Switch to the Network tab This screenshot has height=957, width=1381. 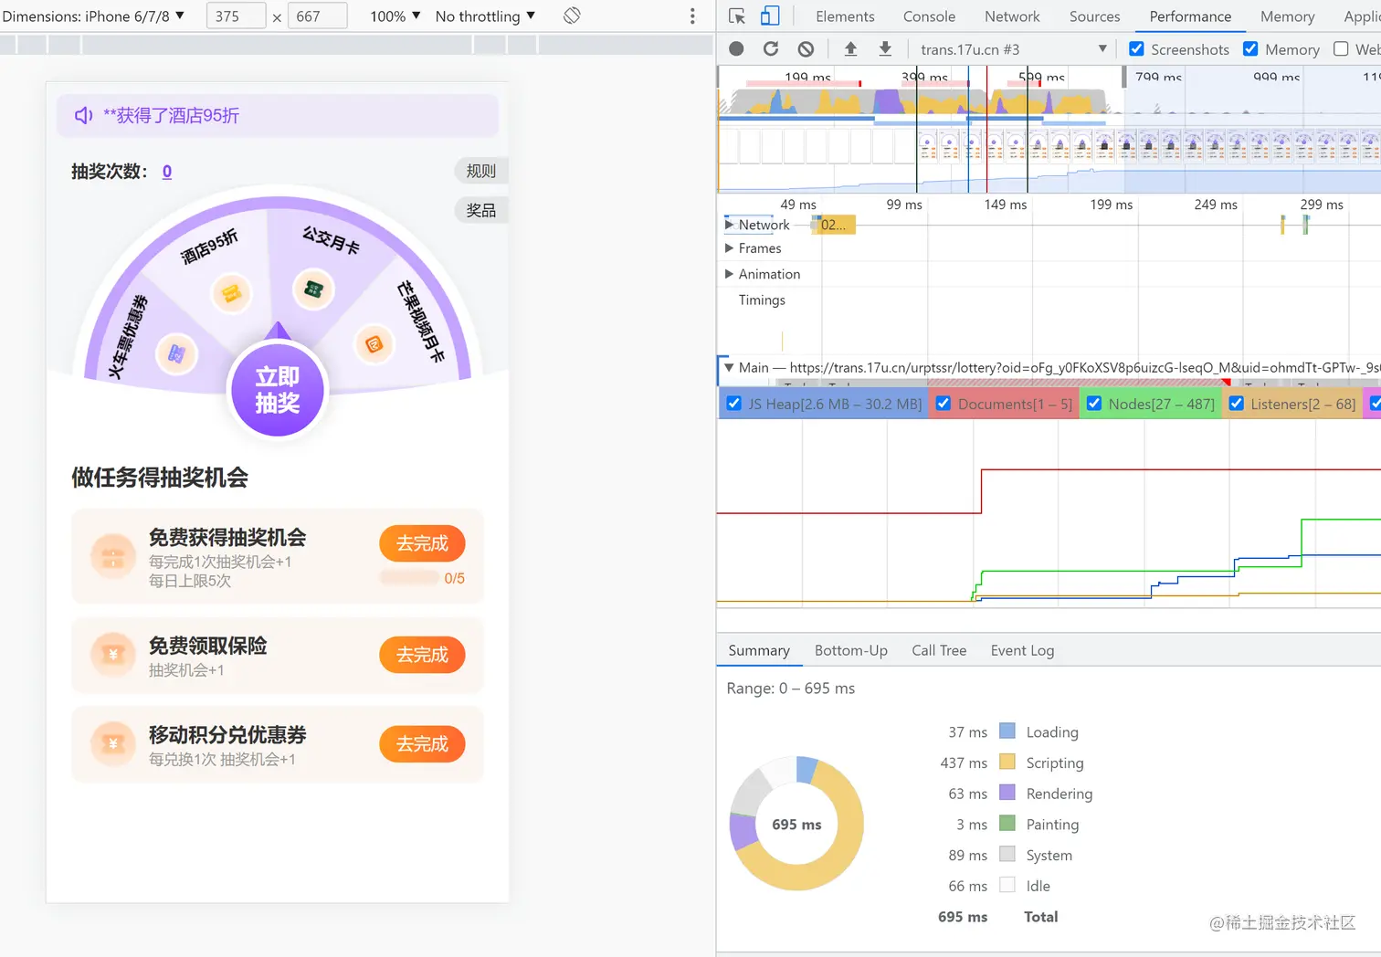(1012, 16)
